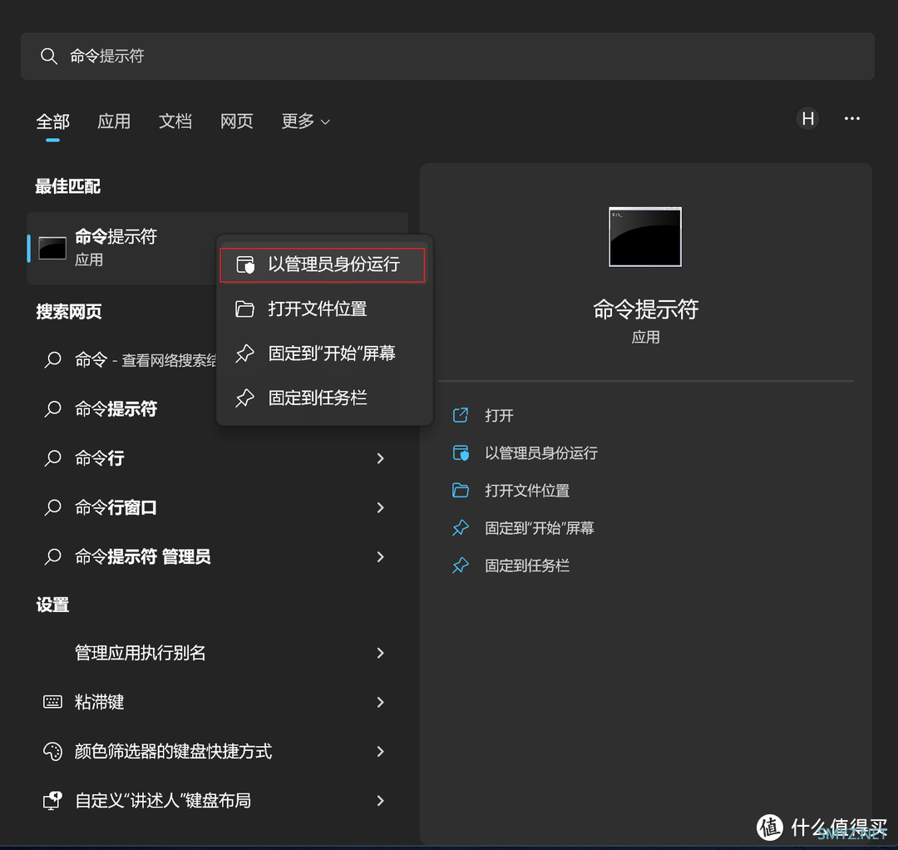Click the search icon beside 命令行
Screen dimensions: 898x850
coord(52,458)
